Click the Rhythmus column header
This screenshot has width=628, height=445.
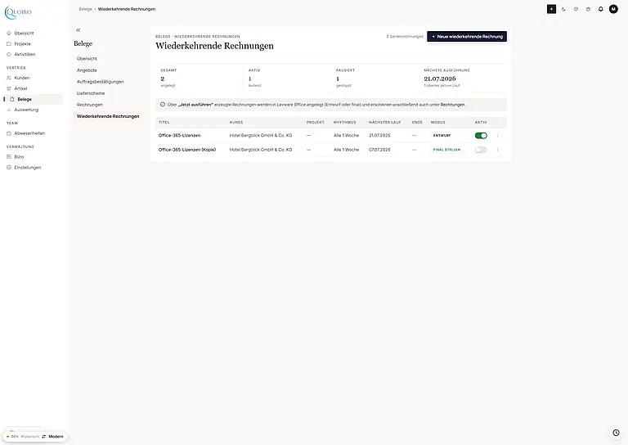pyautogui.click(x=345, y=123)
